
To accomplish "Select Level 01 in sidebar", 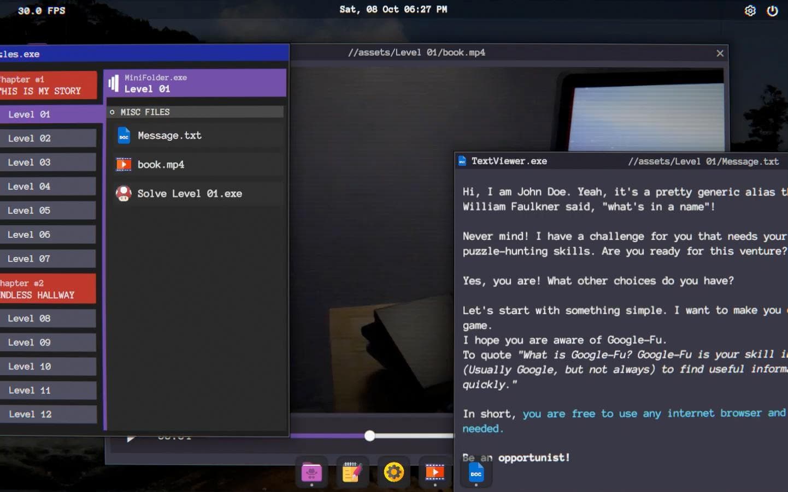I will click(51, 115).
